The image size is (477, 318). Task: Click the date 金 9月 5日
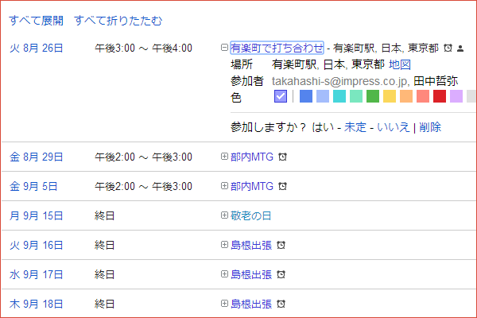[33, 186]
